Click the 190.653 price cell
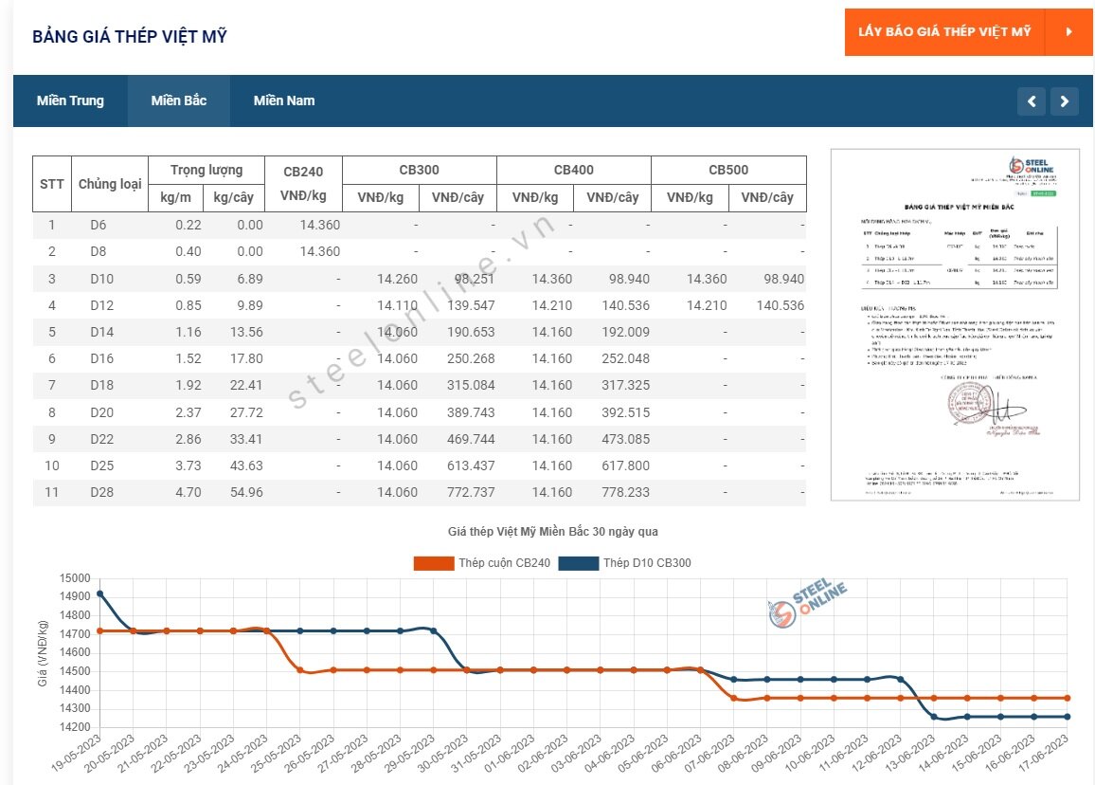Viewport: 1095px width, 785px height. point(471,332)
